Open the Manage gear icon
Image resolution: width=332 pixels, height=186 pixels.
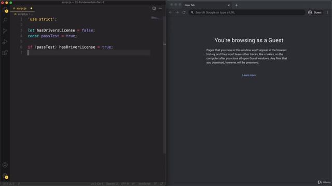click(5, 176)
